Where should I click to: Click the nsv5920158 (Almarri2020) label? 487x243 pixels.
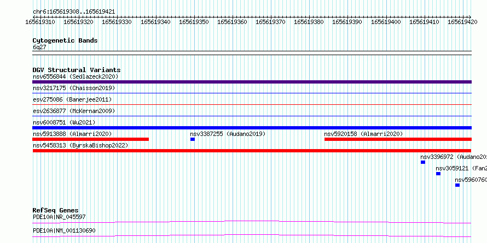click(363, 134)
